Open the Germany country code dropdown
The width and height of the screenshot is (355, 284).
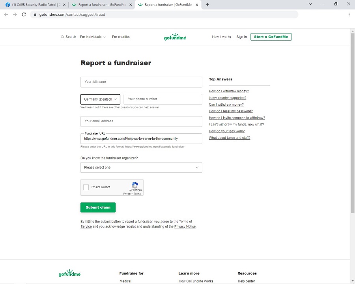coord(100,99)
